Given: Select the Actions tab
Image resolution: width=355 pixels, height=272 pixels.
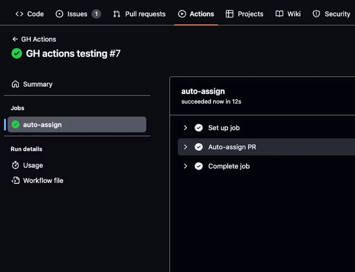Looking at the screenshot, I should pyautogui.click(x=196, y=14).
